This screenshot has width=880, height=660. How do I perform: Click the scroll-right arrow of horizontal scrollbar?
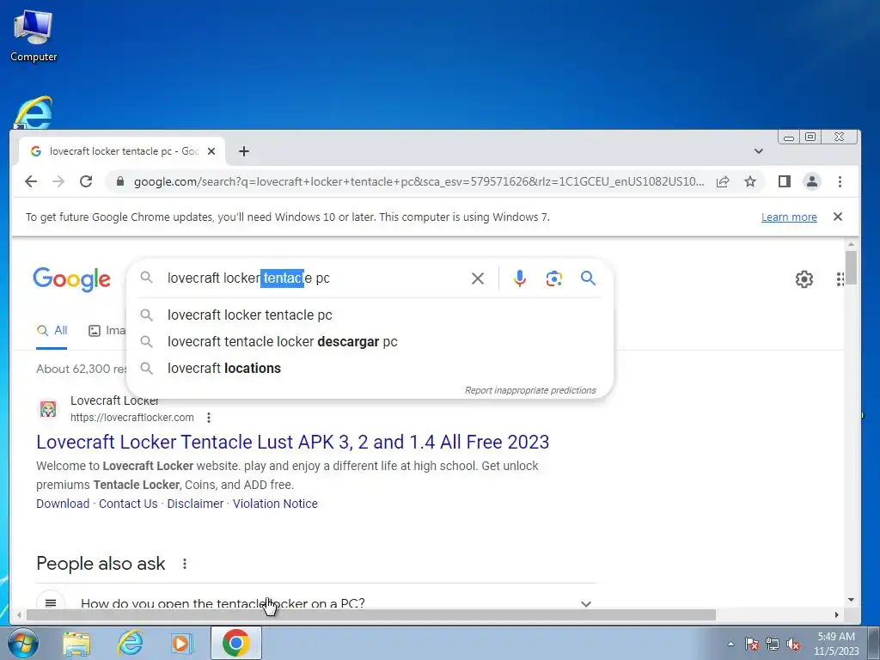tap(836, 614)
